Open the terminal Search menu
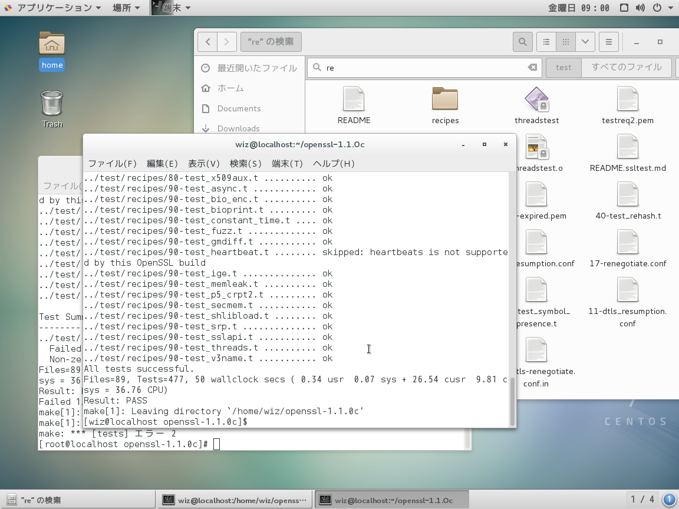 click(246, 164)
